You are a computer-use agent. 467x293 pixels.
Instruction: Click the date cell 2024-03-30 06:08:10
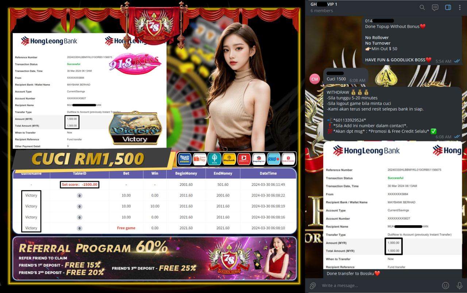tap(268, 228)
